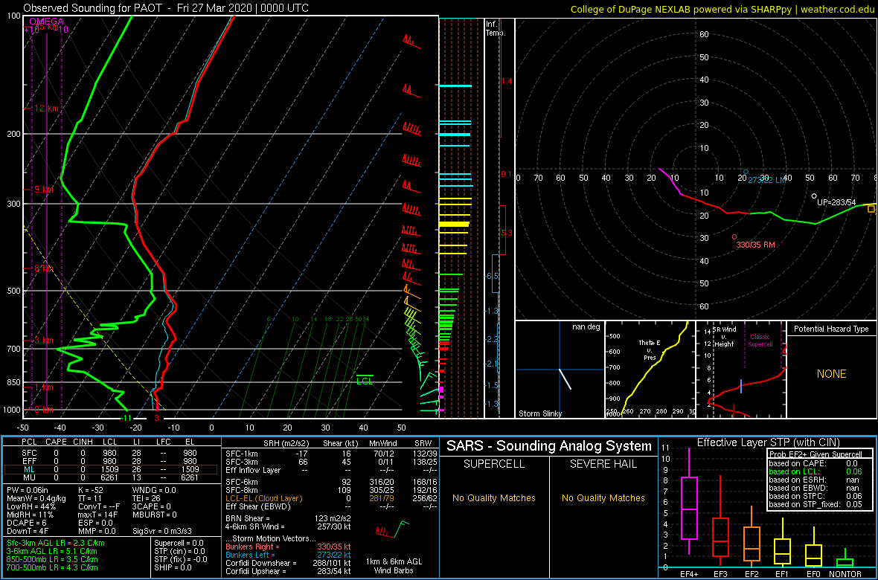The image size is (878, 580).
Task: Click the Bunkers right-mover circle marker on hodograph
Action: click(734, 236)
